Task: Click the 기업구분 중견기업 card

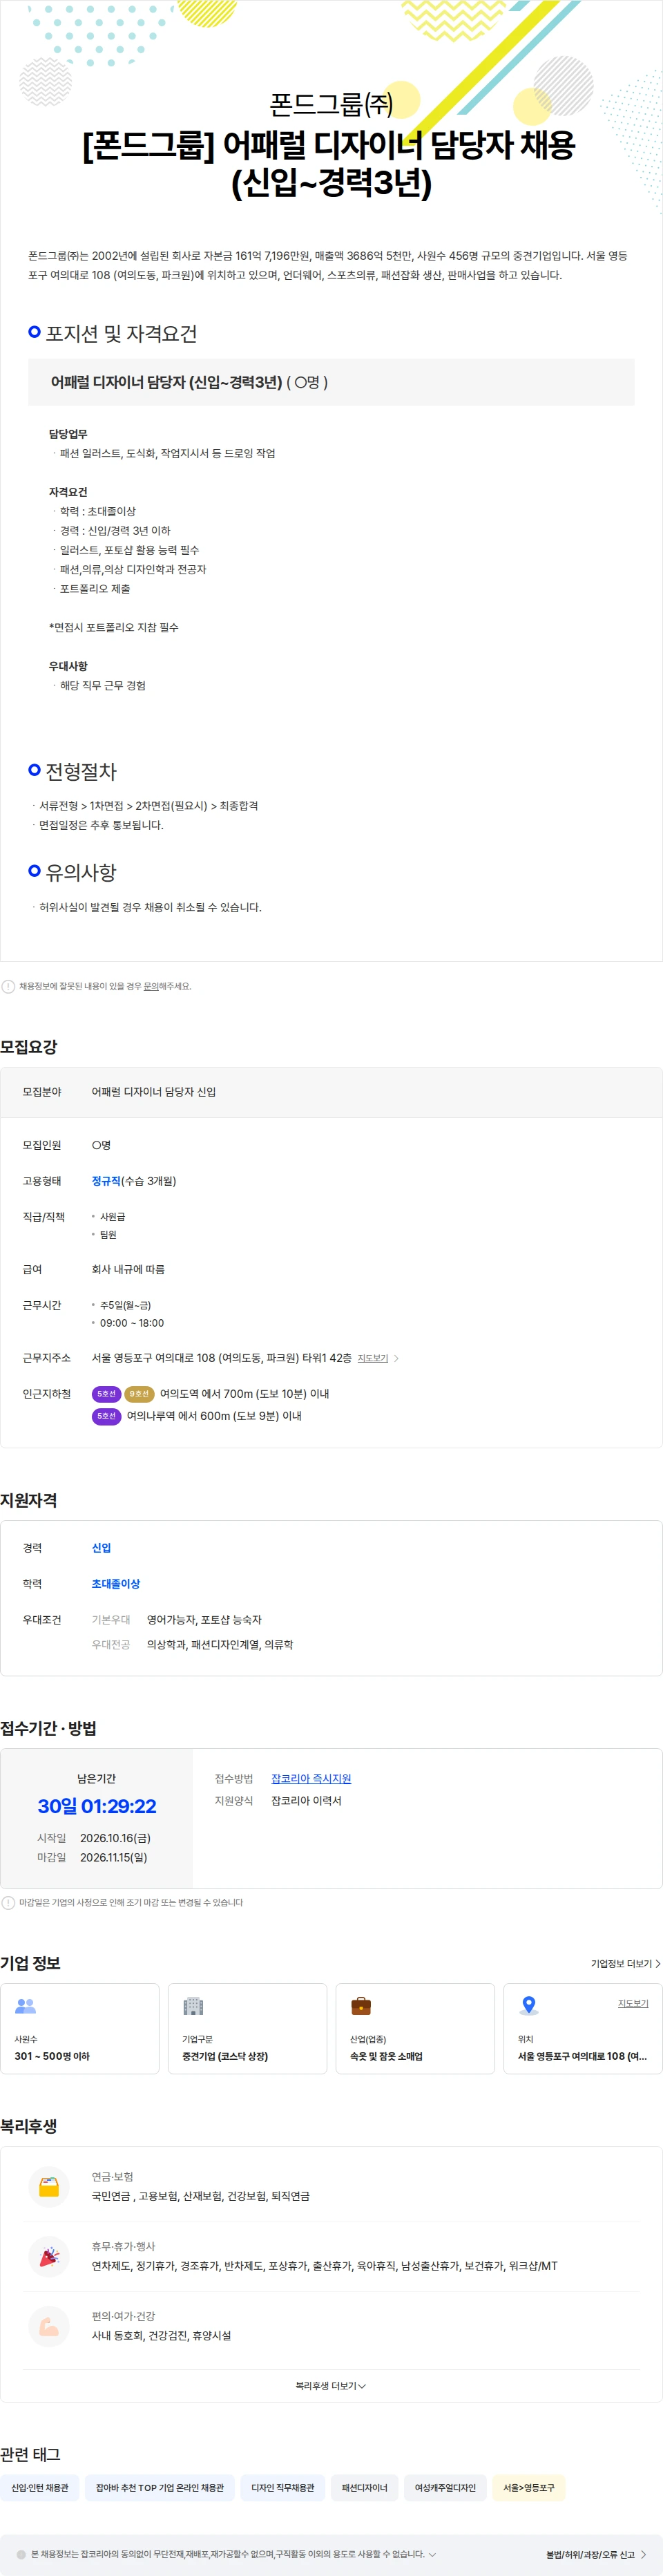Action: [x=247, y=2028]
